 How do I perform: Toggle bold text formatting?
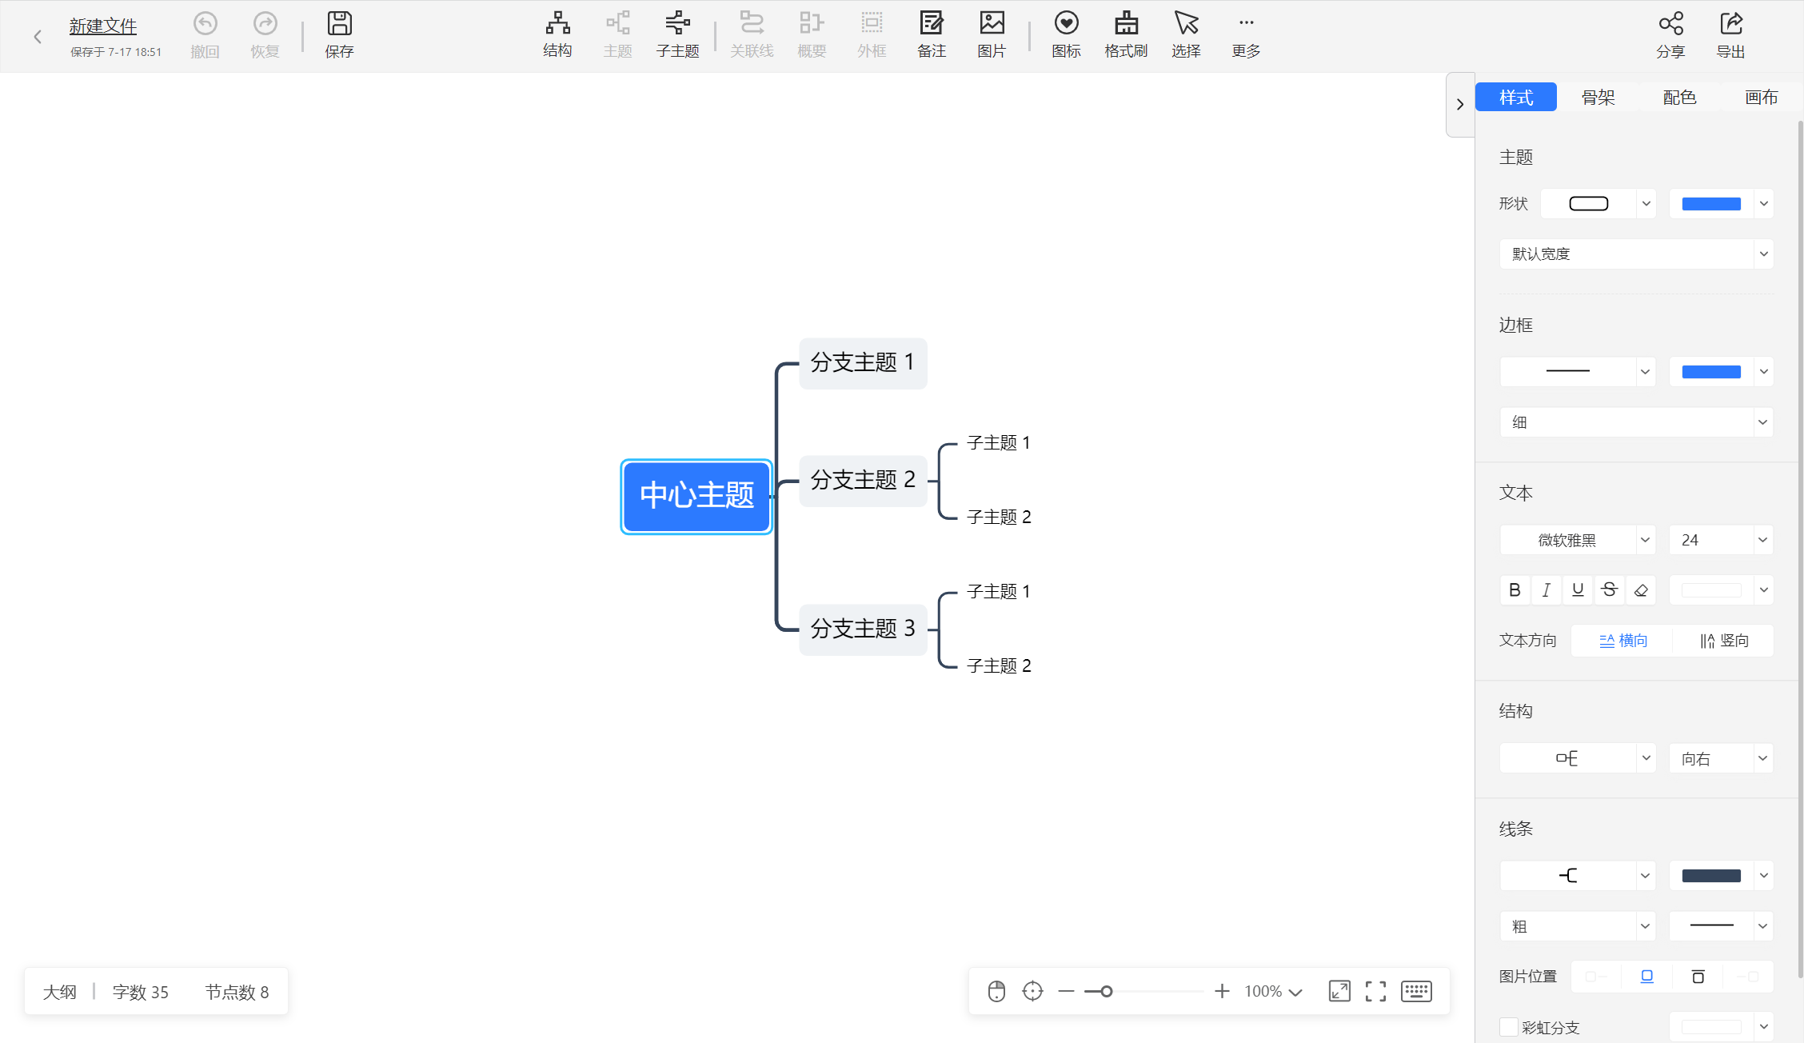point(1515,590)
